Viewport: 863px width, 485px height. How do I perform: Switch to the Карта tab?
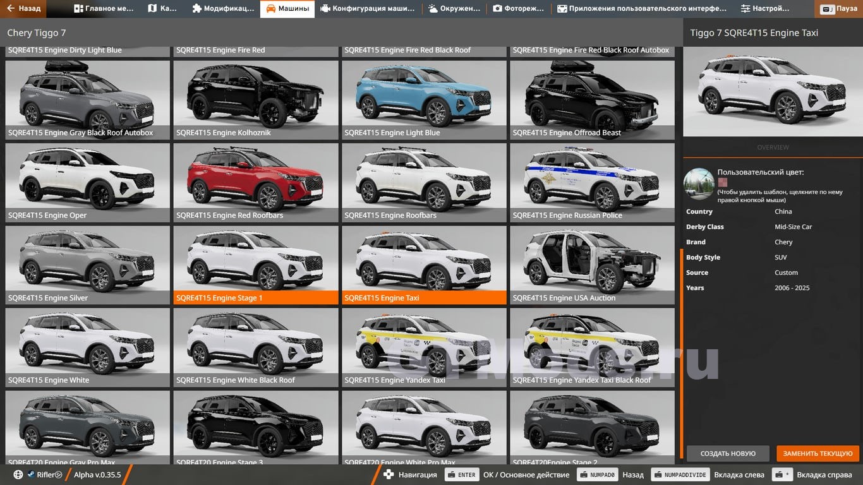click(162, 9)
